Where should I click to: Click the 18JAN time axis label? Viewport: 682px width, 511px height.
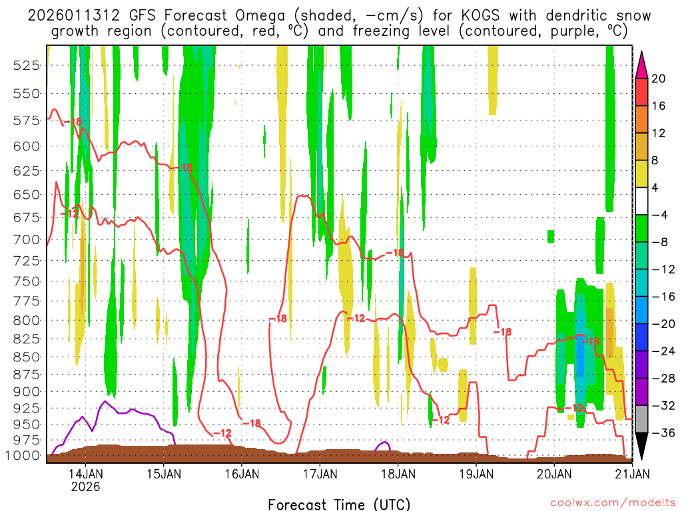coord(398,474)
